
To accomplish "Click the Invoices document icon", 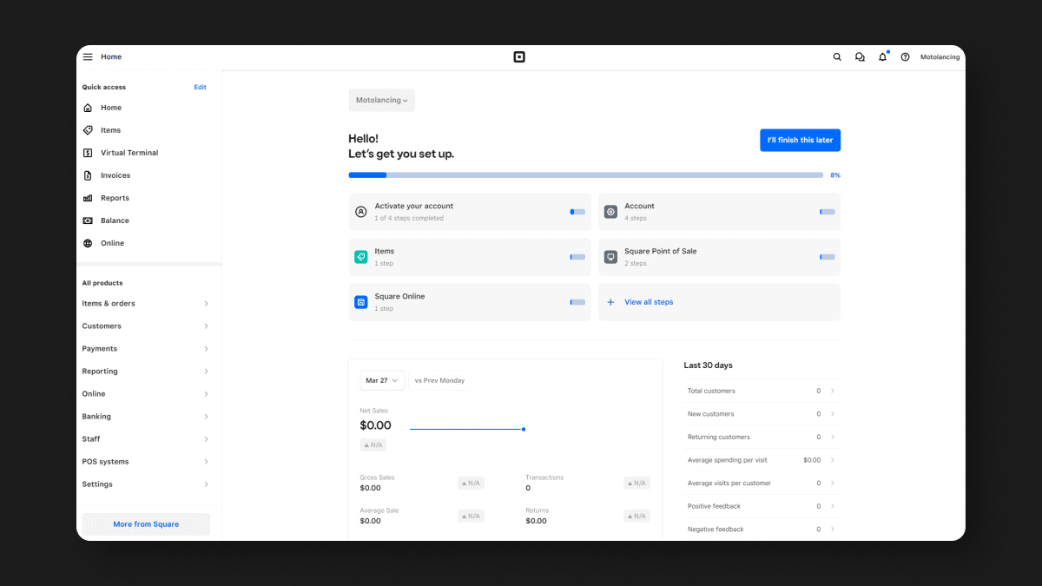I will click(x=88, y=175).
